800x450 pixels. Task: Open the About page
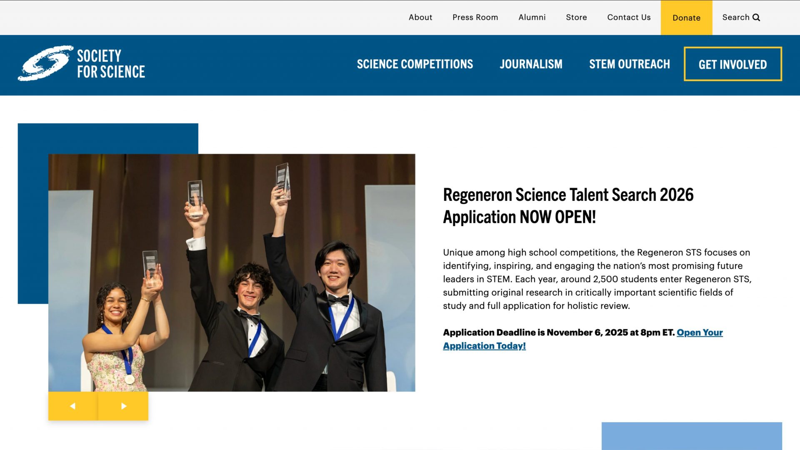(x=420, y=17)
